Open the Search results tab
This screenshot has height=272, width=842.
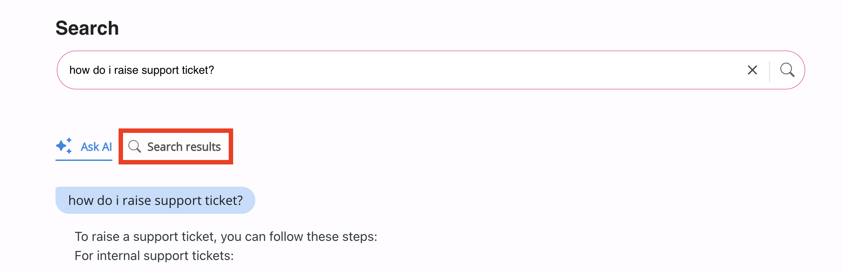click(x=176, y=147)
